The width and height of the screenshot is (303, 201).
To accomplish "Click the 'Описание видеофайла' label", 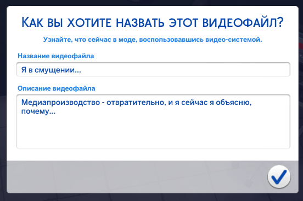I will click(x=57, y=88).
